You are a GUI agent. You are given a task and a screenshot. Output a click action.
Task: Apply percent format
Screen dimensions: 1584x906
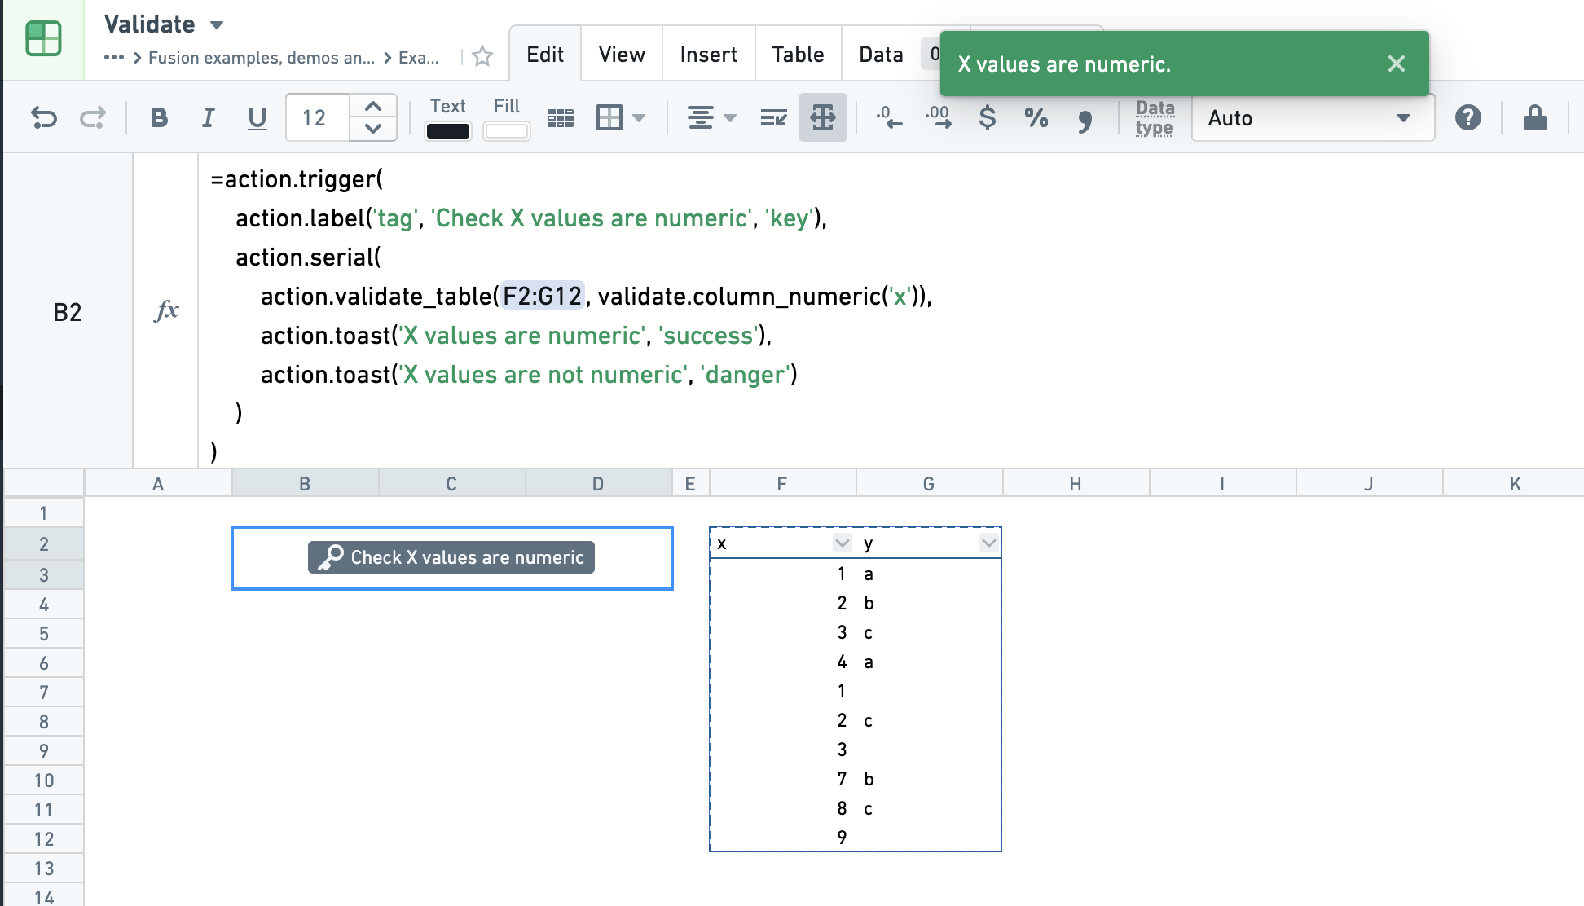(1036, 118)
